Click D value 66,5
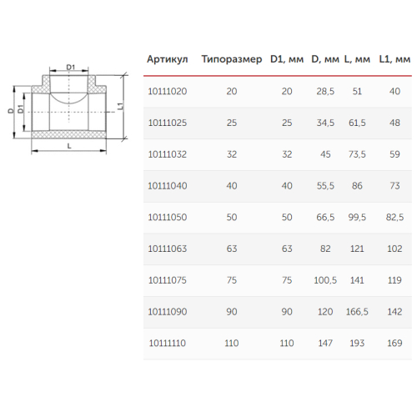The width and height of the screenshot is (417, 417). tap(325, 217)
